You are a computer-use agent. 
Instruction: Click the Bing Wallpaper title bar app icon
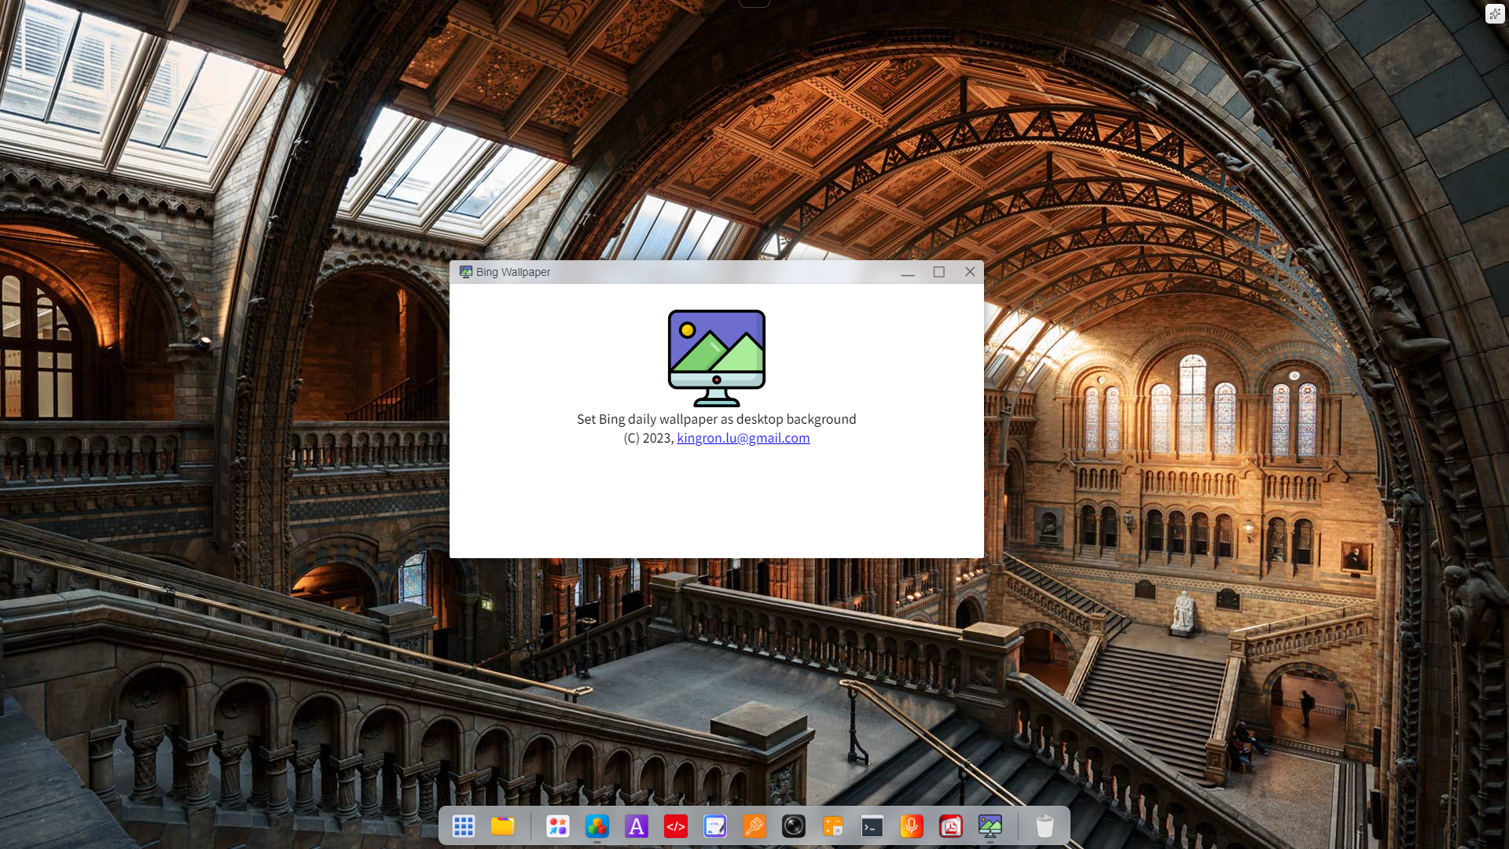coord(466,272)
